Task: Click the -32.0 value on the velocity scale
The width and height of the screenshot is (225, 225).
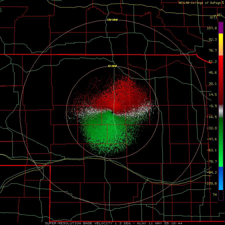Action: tap(212, 128)
